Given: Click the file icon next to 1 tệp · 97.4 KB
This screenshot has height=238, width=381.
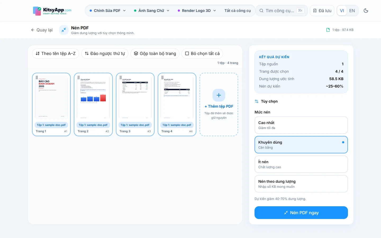Looking at the screenshot, I should (328, 30).
